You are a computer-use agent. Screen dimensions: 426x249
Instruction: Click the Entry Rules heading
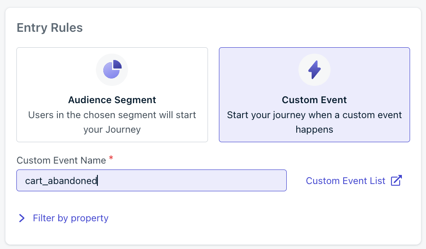pos(50,28)
